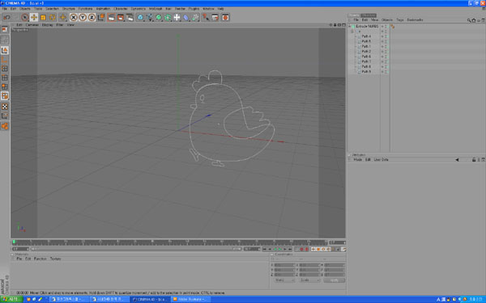
Task: Open the position mode dropdown in Coordinates
Action: coord(284,280)
